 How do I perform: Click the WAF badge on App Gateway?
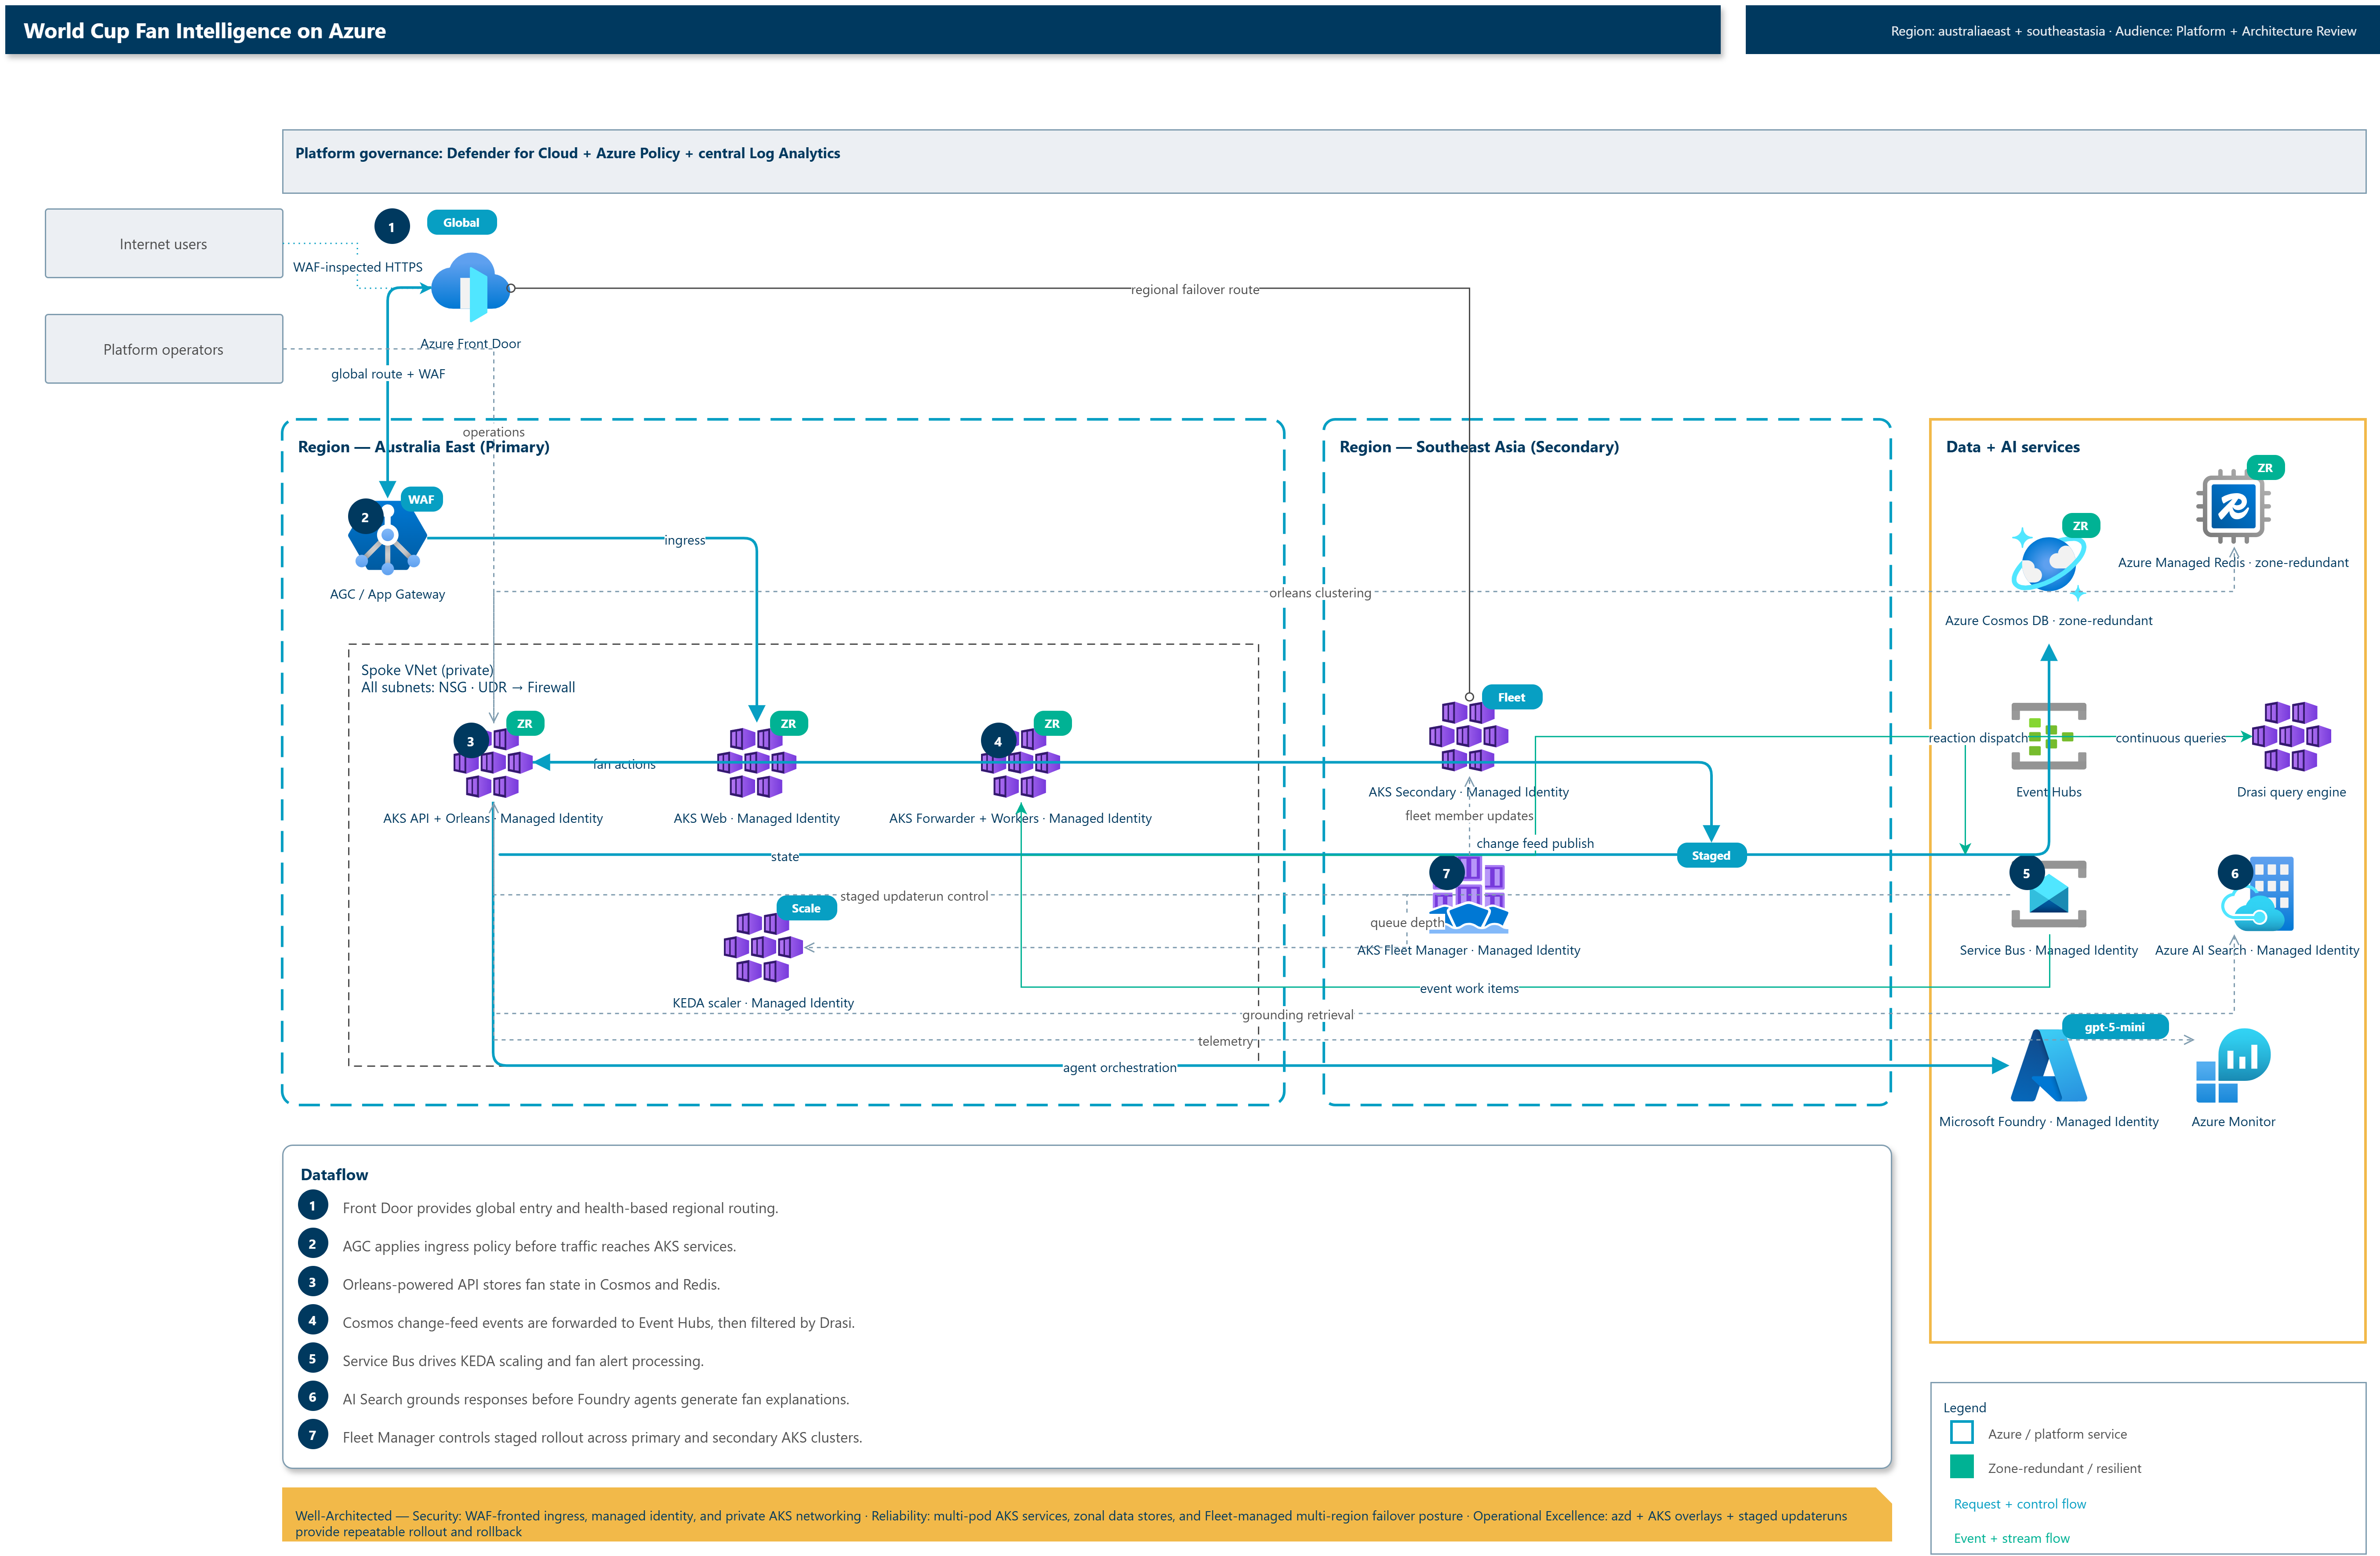click(x=421, y=499)
